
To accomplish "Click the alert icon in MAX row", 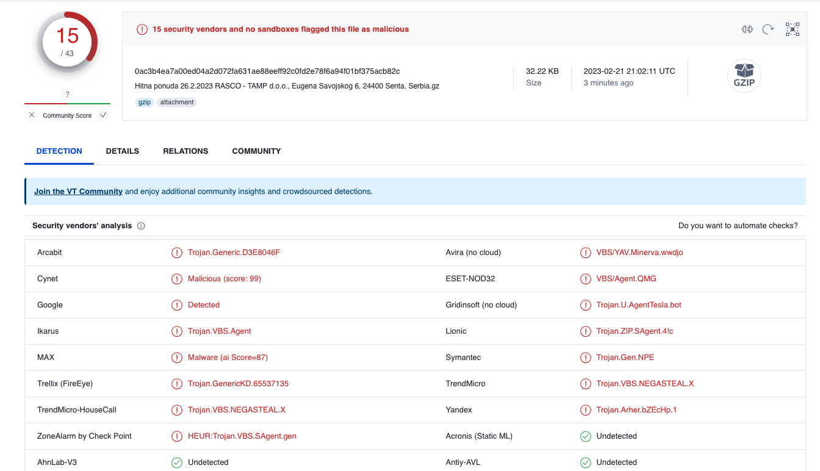I will (x=177, y=358).
